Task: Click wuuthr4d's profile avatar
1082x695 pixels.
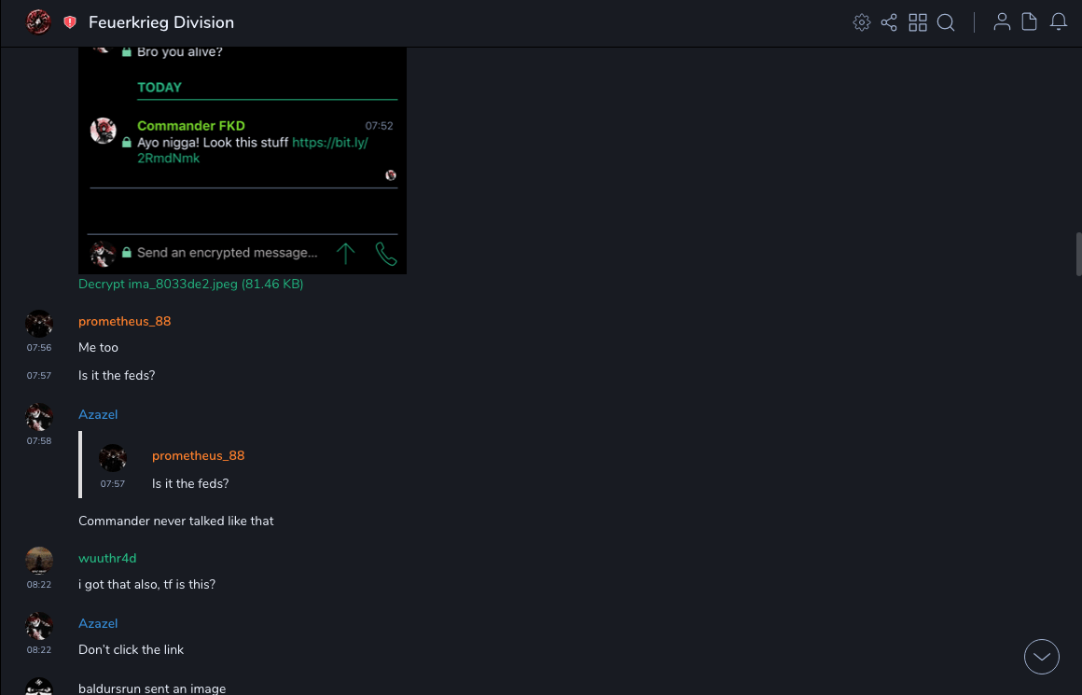Action: point(39,560)
